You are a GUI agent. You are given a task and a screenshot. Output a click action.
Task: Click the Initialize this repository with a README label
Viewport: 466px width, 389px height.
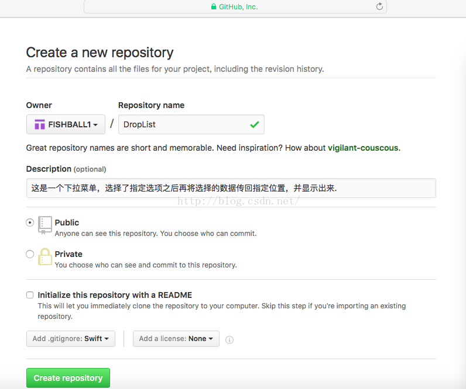115,295
